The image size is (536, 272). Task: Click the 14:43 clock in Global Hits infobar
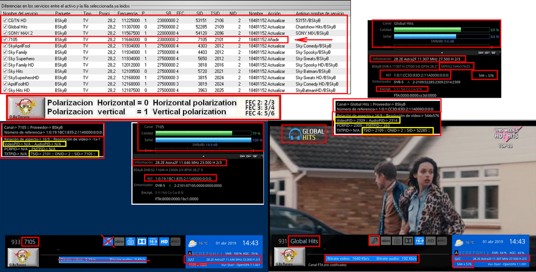(x=518, y=242)
